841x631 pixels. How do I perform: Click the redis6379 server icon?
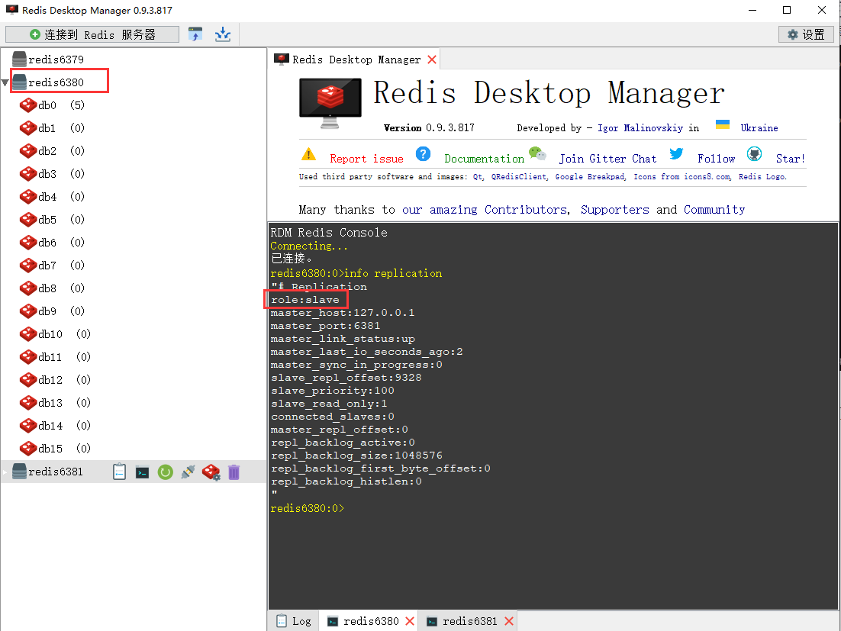pyautogui.click(x=19, y=59)
